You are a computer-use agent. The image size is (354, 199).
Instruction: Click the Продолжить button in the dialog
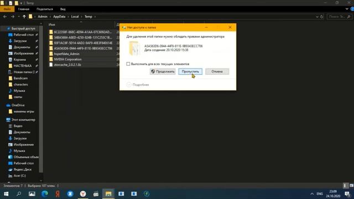(163, 71)
